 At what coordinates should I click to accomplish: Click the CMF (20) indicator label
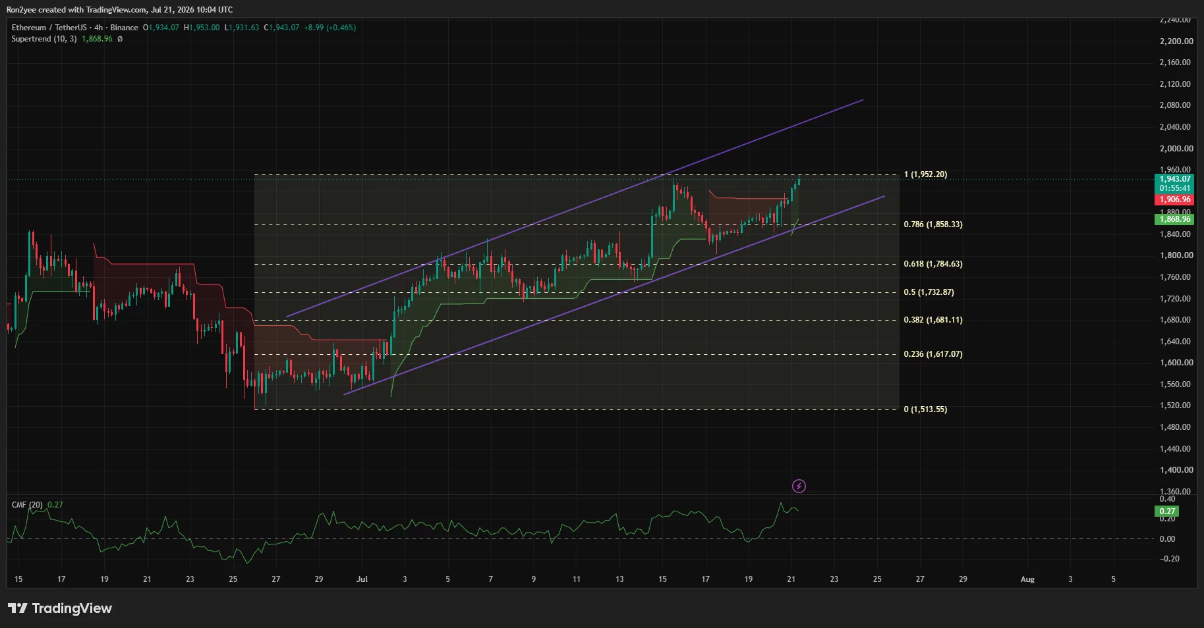[27, 505]
